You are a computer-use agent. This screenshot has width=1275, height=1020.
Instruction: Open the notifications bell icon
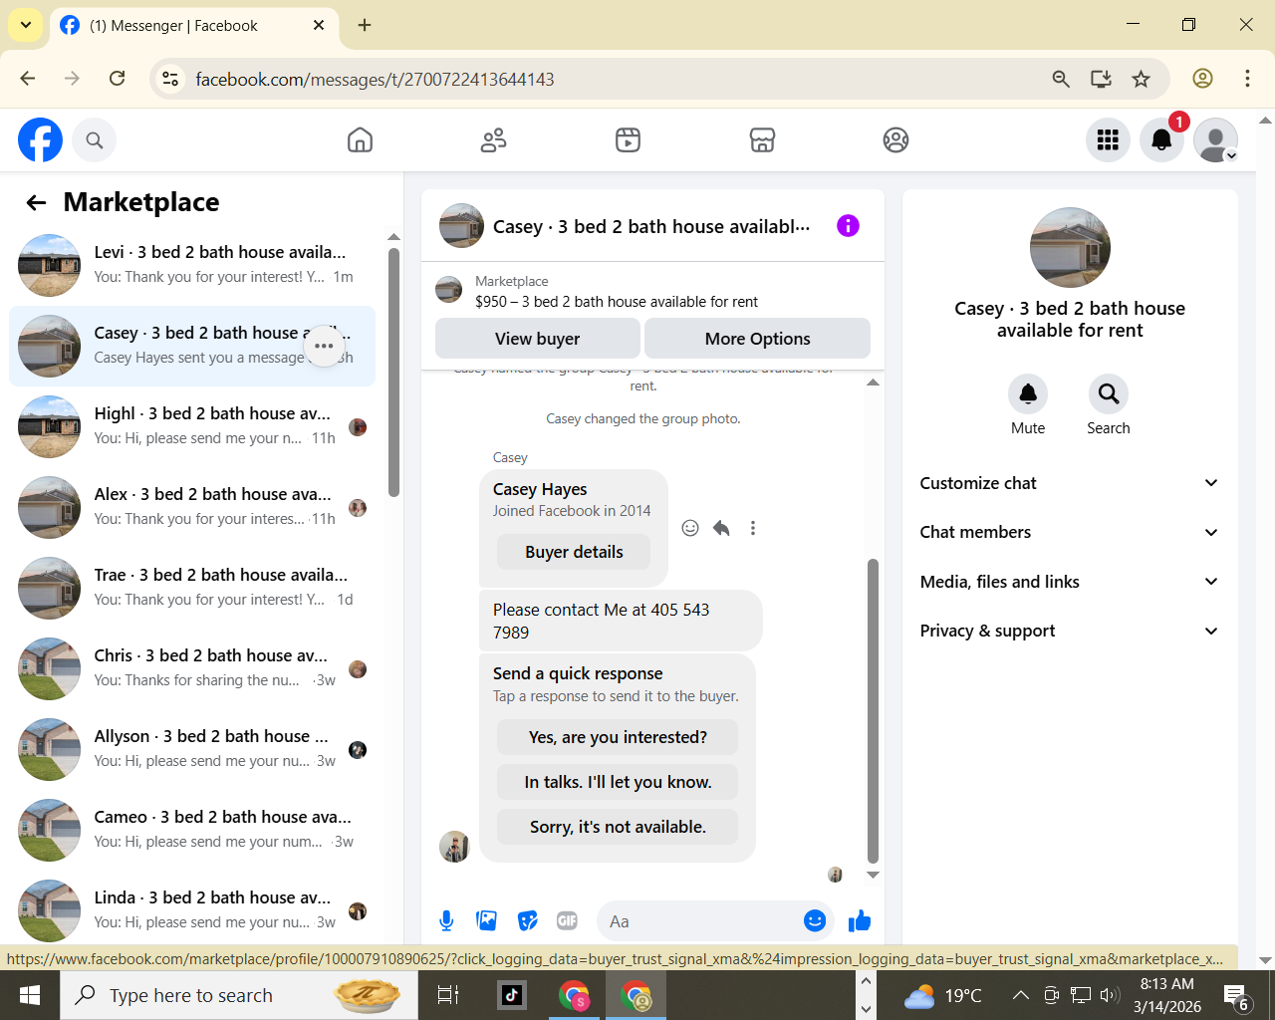[1161, 140]
